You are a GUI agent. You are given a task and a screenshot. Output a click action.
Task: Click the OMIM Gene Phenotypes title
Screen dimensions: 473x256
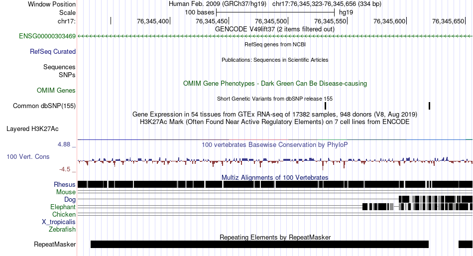pyautogui.click(x=275, y=83)
